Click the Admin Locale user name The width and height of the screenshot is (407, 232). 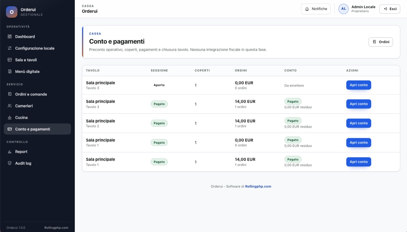[x=363, y=7]
